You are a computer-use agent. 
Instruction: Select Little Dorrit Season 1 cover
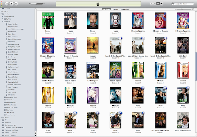pos(183,45)
